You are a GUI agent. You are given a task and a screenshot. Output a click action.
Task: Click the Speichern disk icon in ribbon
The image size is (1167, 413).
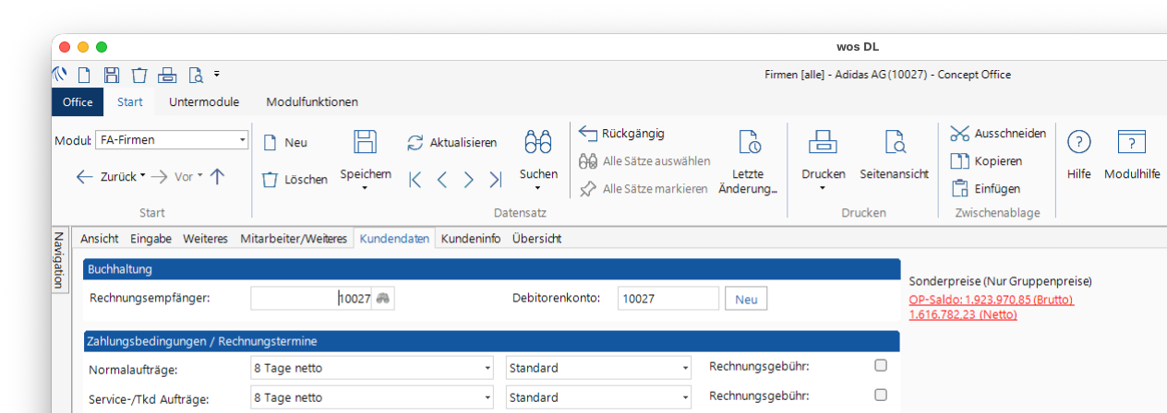[x=366, y=142]
